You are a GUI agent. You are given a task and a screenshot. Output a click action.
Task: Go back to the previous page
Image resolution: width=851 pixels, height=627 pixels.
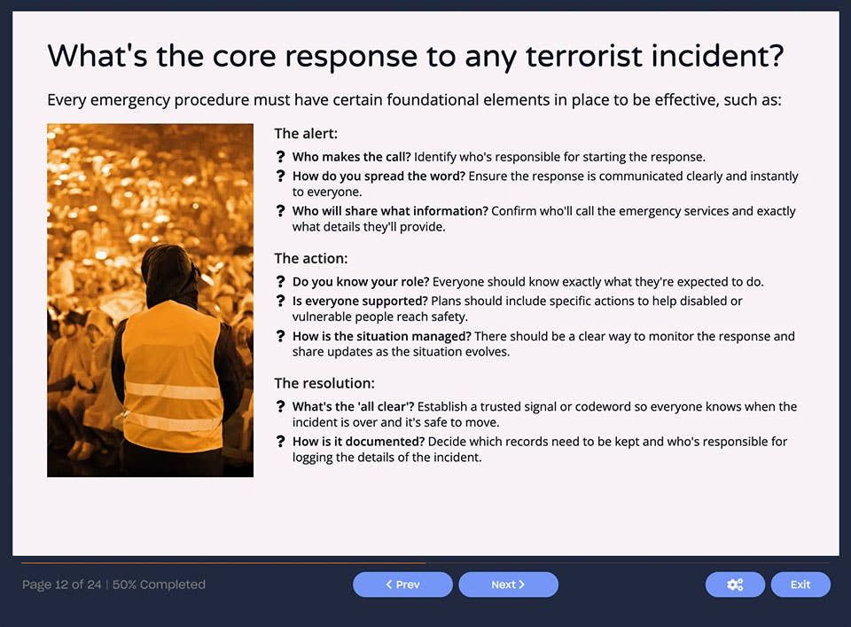point(402,584)
